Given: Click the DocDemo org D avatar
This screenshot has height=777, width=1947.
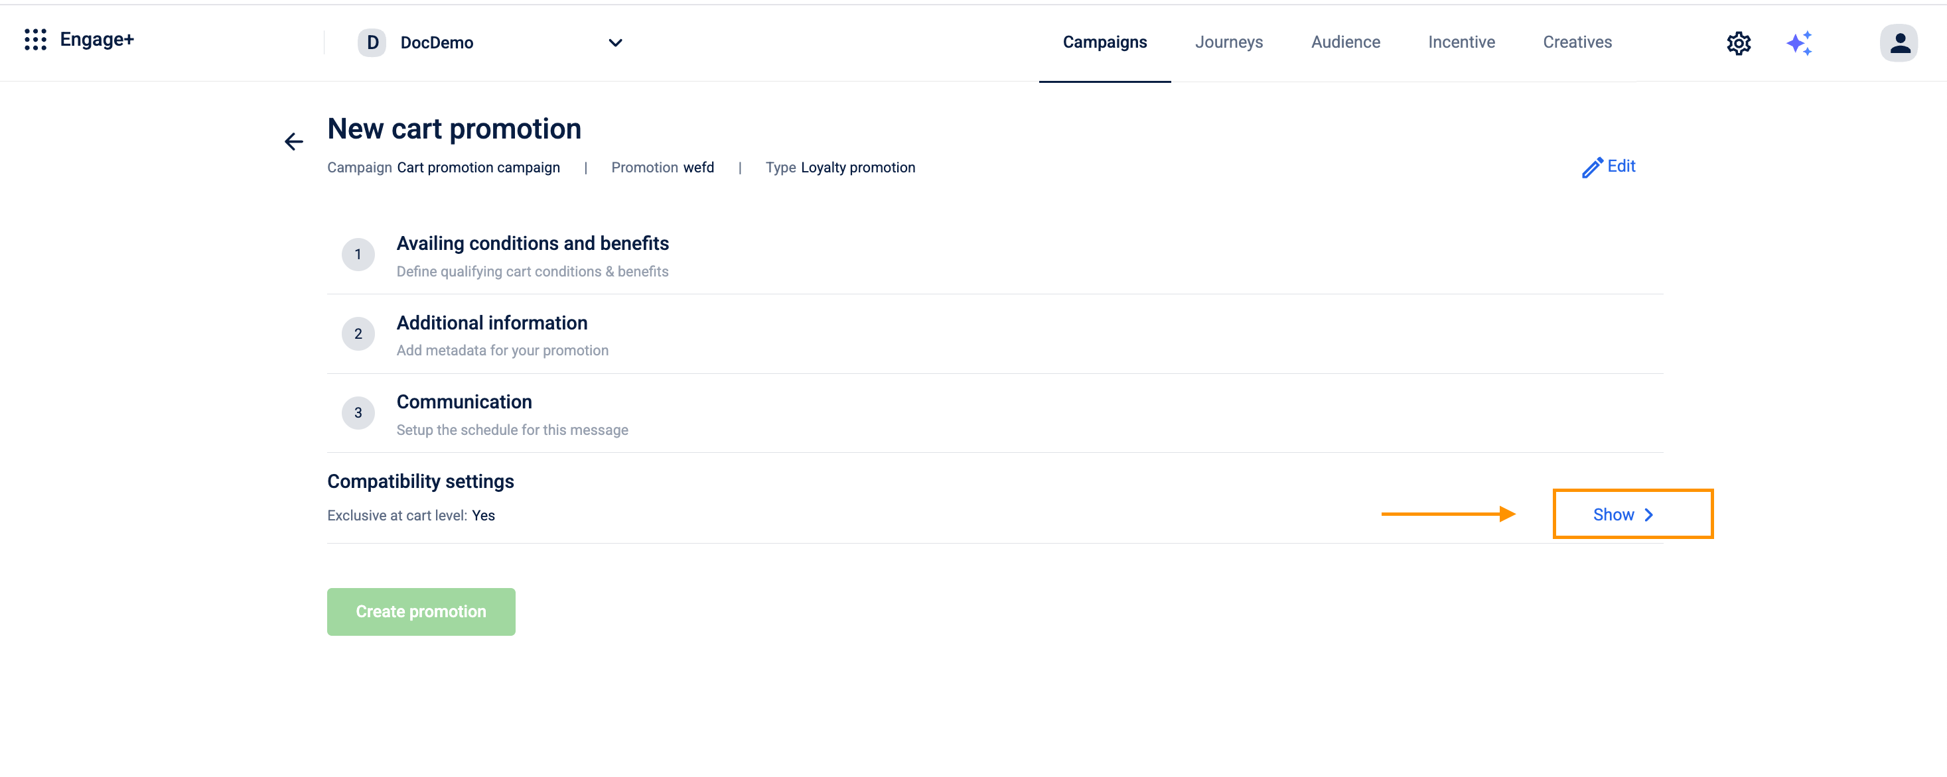Looking at the screenshot, I should (x=372, y=43).
